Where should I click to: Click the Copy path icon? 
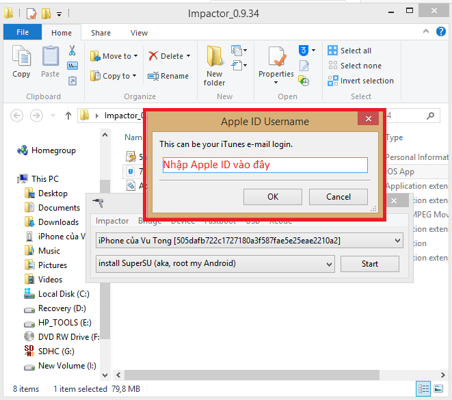72,66
